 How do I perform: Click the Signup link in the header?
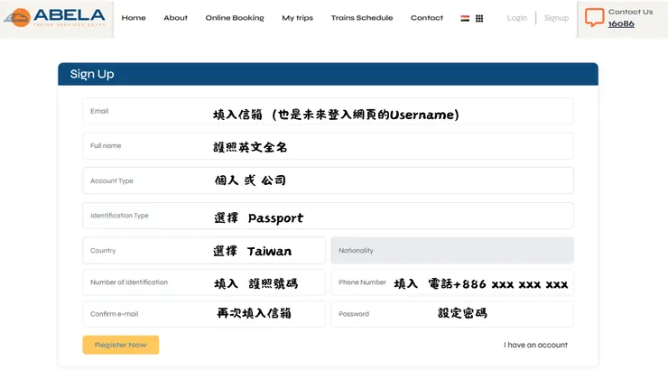pos(556,18)
